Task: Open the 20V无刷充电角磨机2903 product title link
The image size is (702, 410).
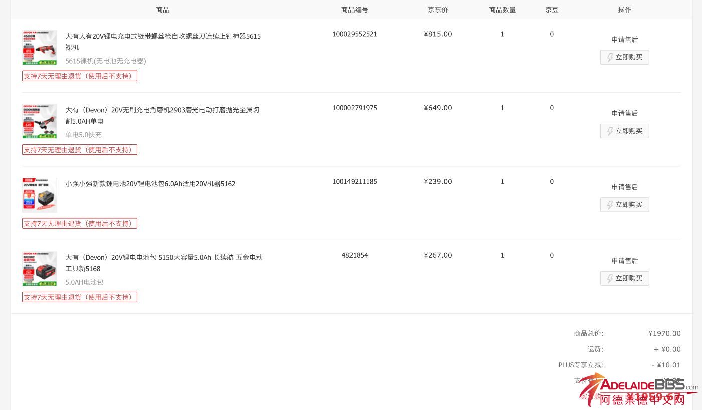Action: [162, 110]
